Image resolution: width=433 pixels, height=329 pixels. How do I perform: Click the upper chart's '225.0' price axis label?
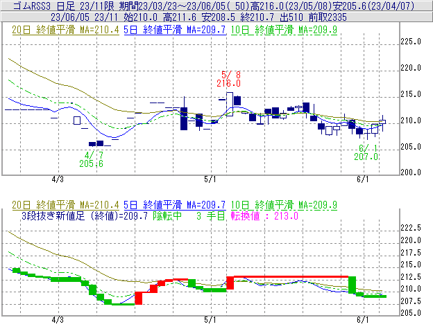point(411,42)
